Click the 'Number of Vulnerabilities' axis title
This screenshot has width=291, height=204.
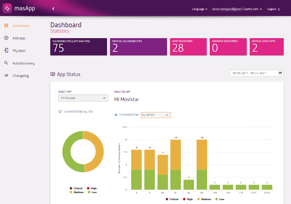[x=119, y=158]
